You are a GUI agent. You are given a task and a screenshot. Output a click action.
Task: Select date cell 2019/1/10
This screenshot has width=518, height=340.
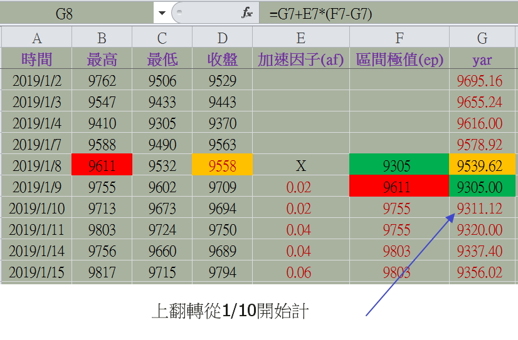point(36,208)
